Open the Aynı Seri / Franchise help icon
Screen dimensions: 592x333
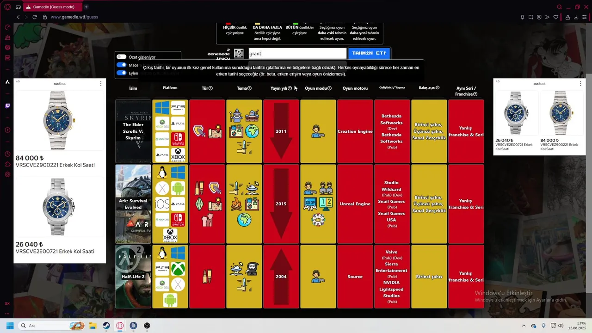(475, 94)
